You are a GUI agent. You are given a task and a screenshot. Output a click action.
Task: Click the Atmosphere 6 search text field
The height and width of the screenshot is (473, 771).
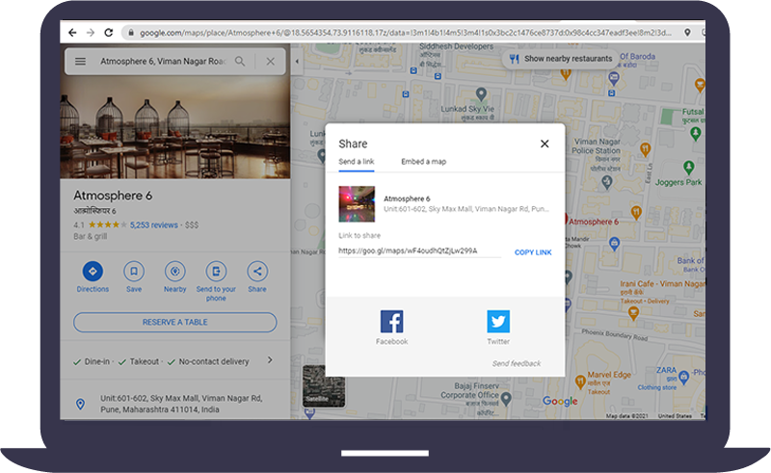tap(162, 62)
